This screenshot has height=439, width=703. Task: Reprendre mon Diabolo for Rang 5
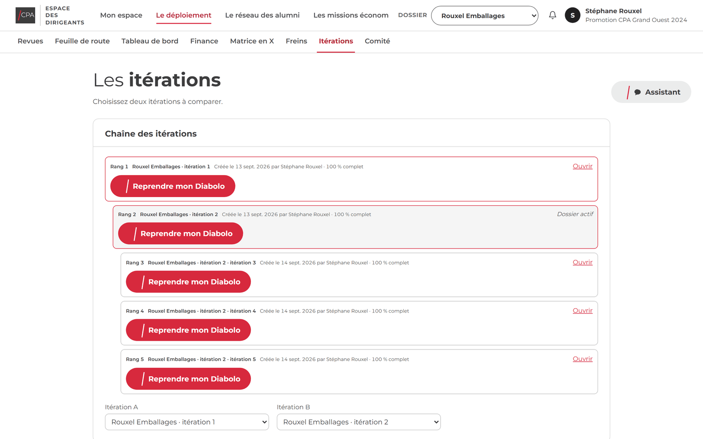point(188,379)
